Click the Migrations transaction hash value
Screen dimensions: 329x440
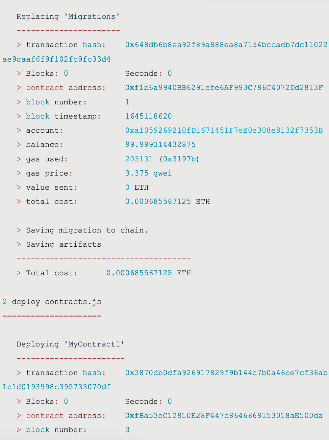[226, 45]
